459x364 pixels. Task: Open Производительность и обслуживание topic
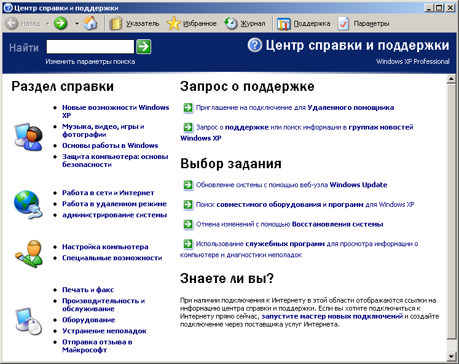(x=103, y=305)
